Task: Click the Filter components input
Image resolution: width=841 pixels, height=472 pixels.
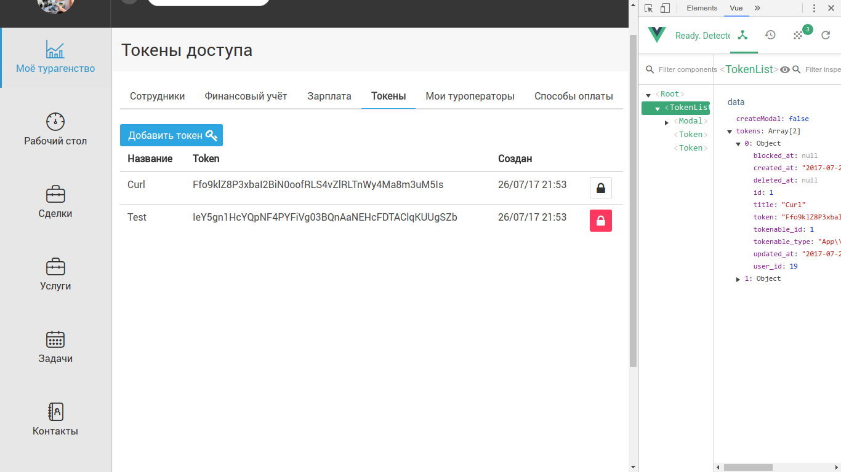Action: tap(688, 69)
